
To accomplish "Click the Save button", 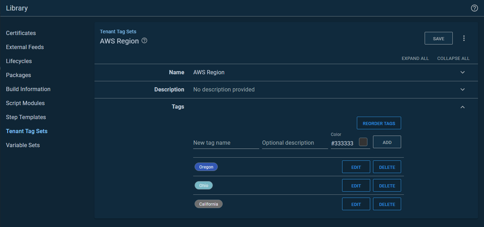I will point(438,39).
